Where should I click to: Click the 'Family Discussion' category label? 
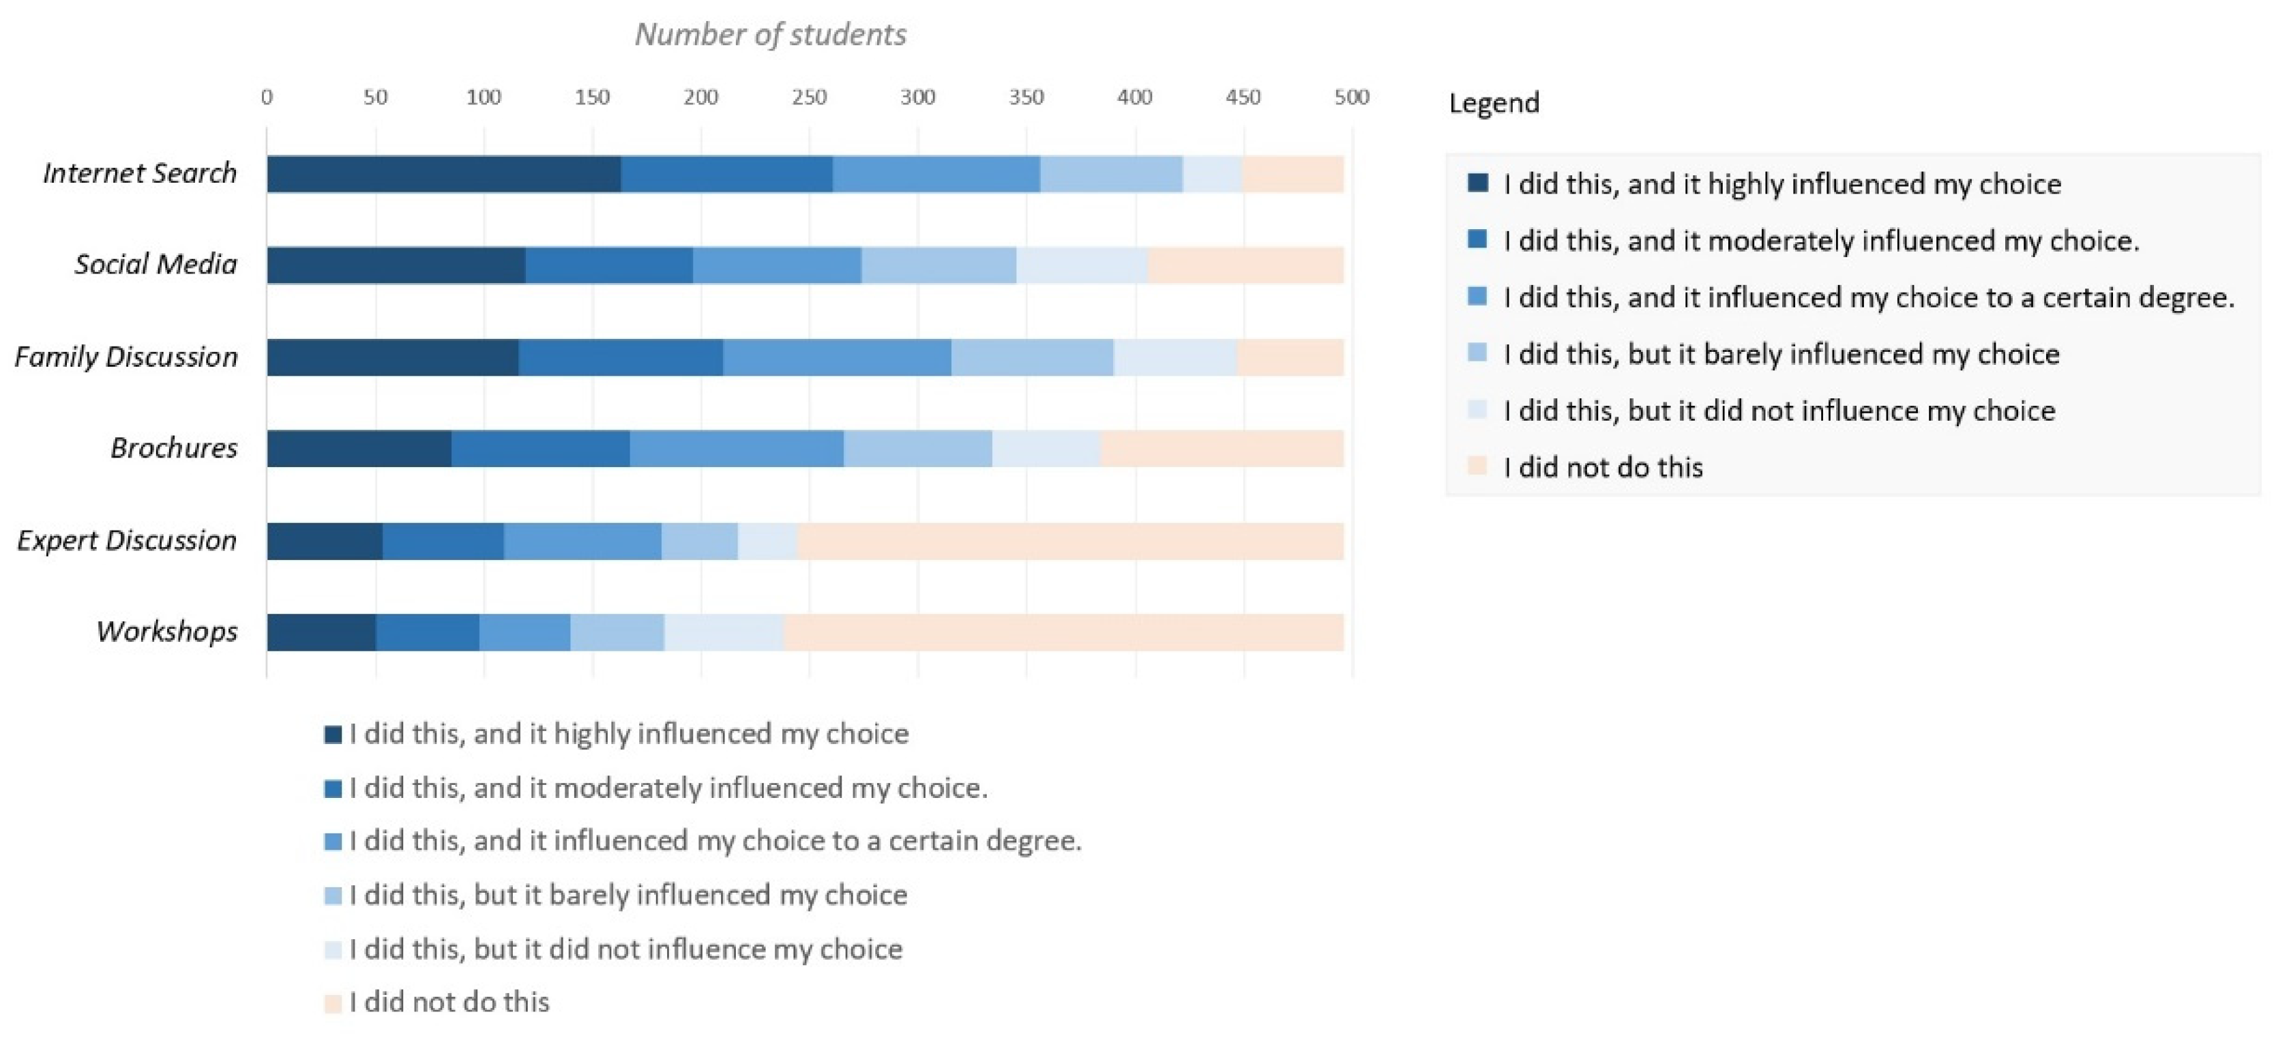[126, 357]
